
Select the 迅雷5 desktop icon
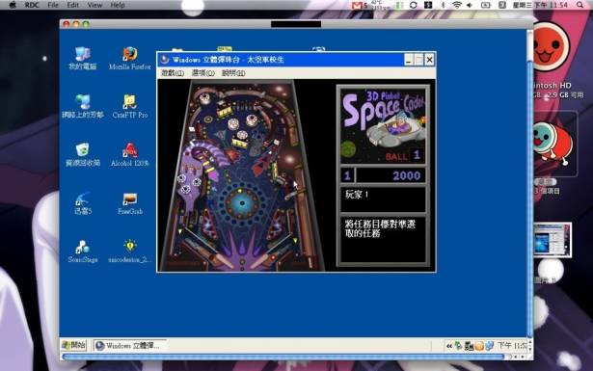pos(83,203)
